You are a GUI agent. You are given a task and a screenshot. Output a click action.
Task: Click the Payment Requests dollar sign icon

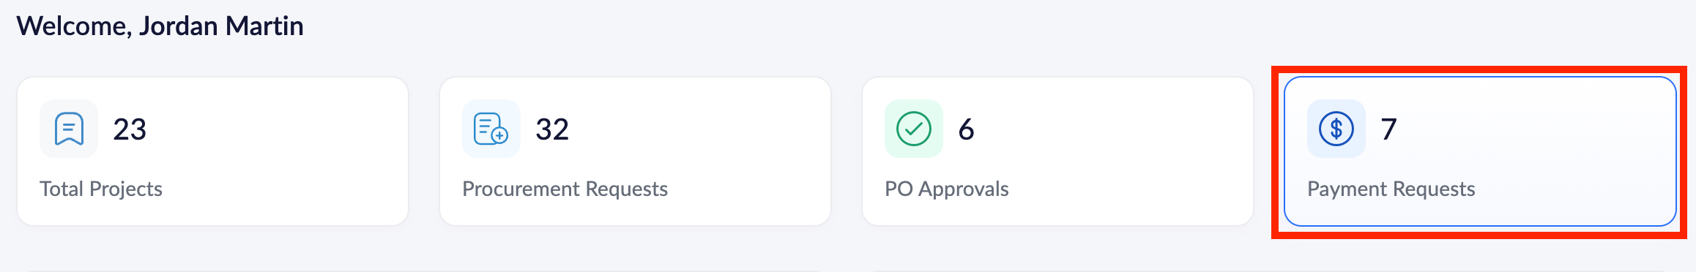pos(1336,129)
